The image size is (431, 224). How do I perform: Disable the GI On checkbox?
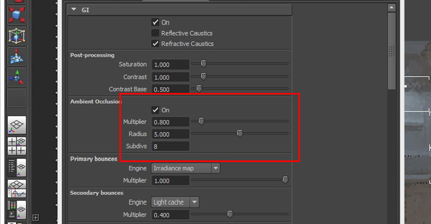pos(155,22)
